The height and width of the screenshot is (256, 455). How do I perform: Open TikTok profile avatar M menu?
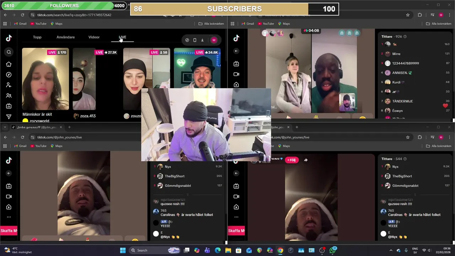(x=214, y=40)
